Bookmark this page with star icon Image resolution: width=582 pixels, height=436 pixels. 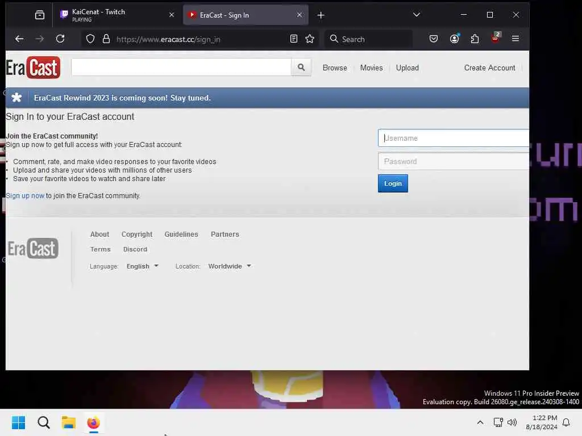(310, 39)
